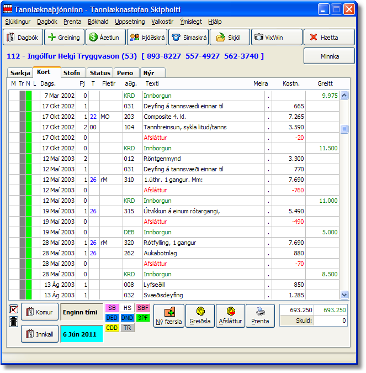Open the Valkostir menu
This screenshot has height=373, width=366.
coord(162,22)
